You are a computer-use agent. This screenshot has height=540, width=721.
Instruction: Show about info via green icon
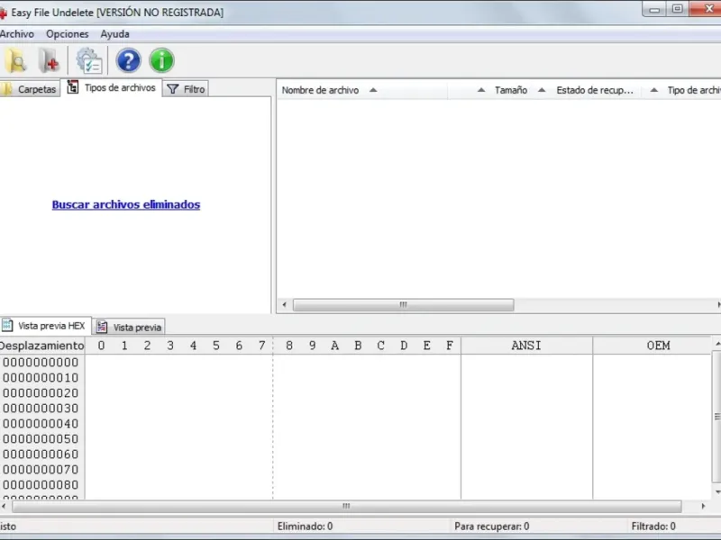162,60
